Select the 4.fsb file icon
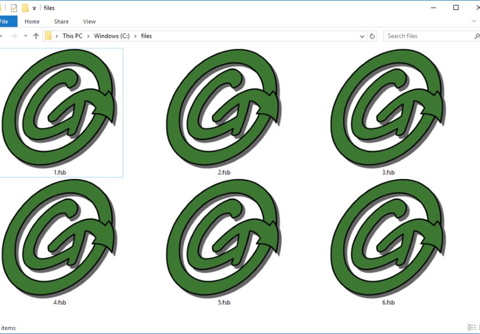This screenshot has width=480, height=334. 59,238
